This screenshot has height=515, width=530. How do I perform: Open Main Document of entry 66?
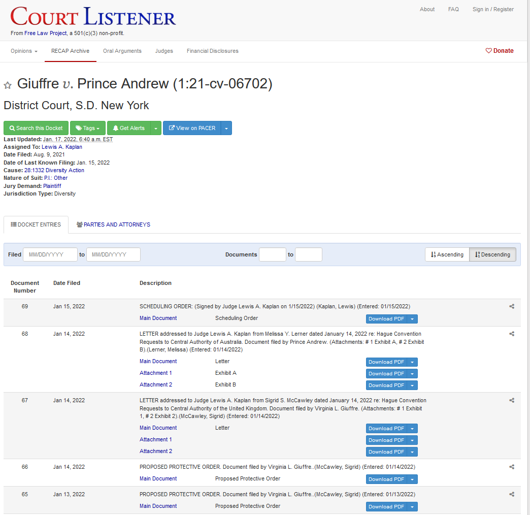coord(158,479)
